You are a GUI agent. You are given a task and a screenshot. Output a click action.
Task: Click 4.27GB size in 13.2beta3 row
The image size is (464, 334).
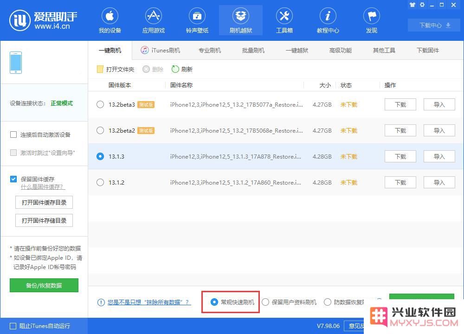(x=322, y=105)
